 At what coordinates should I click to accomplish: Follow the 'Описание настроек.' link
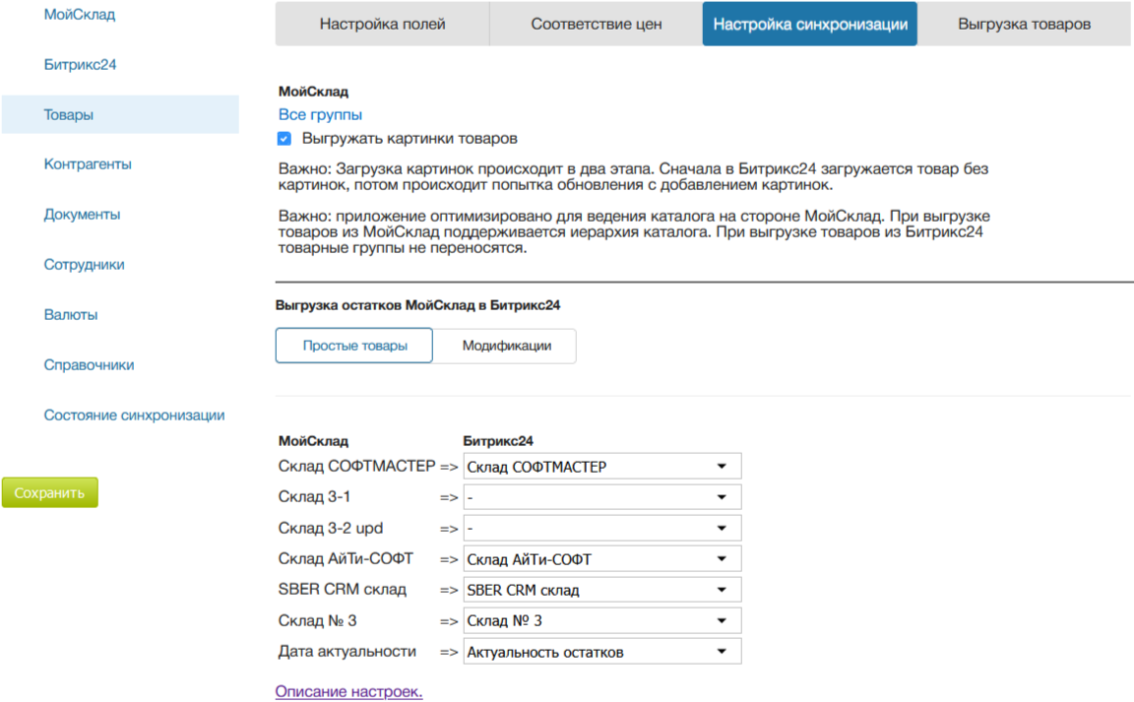(348, 692)
